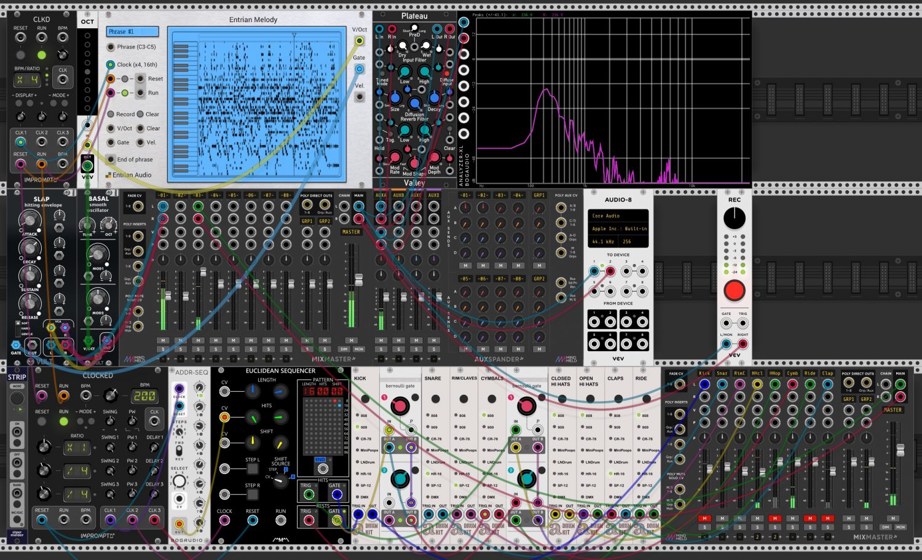Click the Entrian Melody piano-roll display
The width and height of the screenshot is (922, 560).
click(x=257, y=103)
